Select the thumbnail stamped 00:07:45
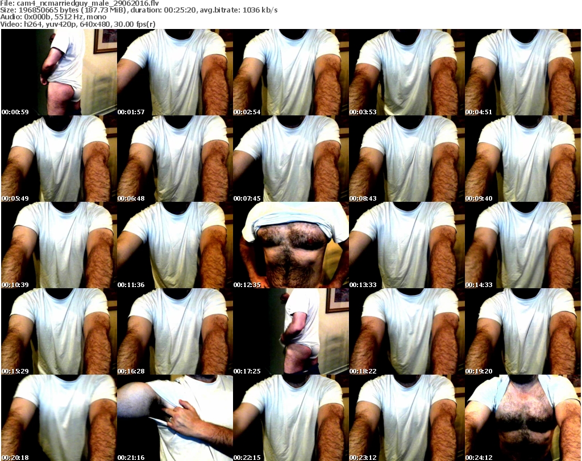Image resolution: width=582 pixels, height=461 pixels. pyautogui.click(x=290, y=159)
